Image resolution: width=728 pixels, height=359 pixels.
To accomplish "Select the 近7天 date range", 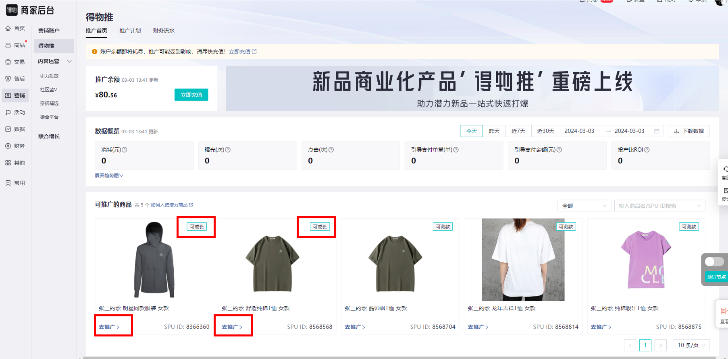I will click(518, 131).
